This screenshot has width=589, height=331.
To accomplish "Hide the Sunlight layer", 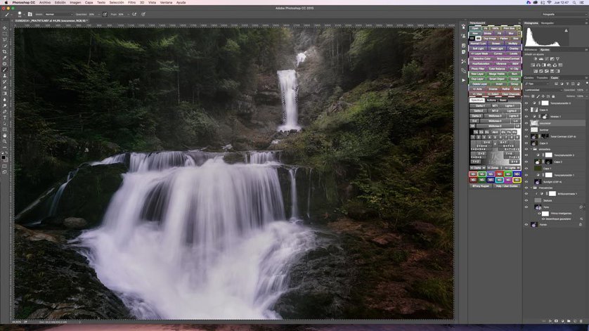I will coord(526,181).
